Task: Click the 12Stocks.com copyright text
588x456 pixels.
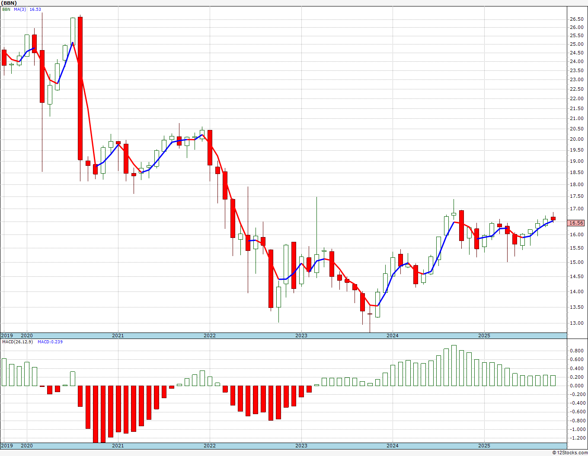Action: 571,453
